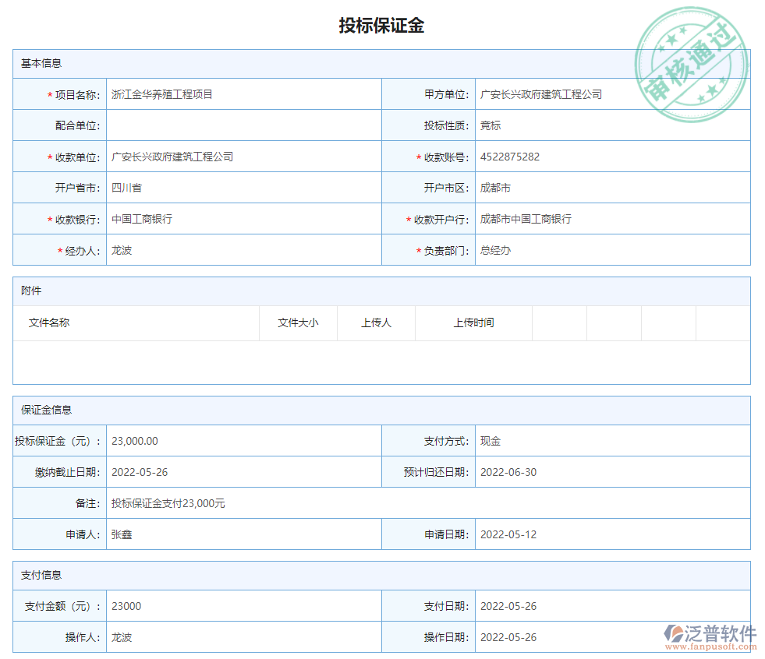Select the 开户省市 value 四川省
Screen dimensions: 765x659
coord(127,188)
